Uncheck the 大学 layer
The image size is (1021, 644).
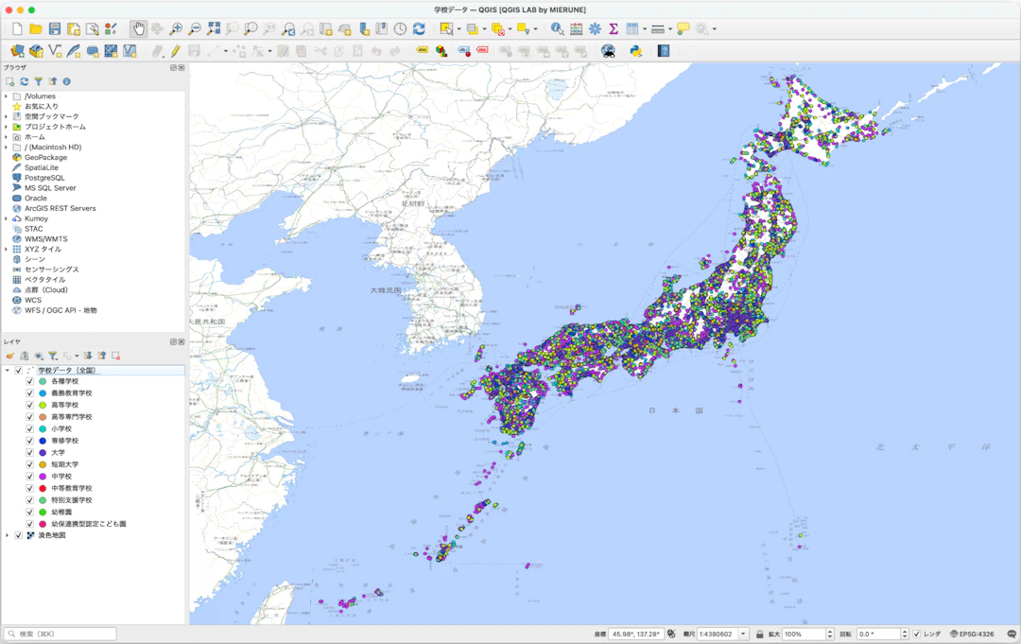(x=27, y=453)
